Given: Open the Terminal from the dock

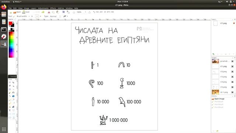Looking at the screenshot, I should tap(4, 29).
